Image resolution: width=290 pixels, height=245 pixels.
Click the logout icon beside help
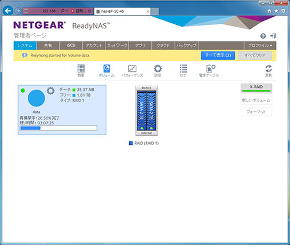pos(273,36)
